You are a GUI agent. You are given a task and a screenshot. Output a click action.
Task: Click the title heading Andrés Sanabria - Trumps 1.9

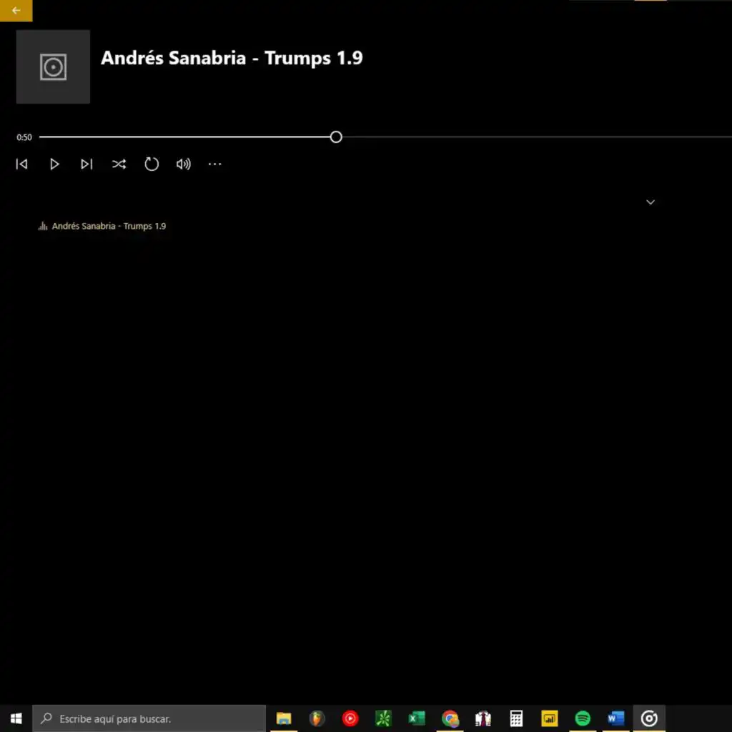pyautogui.click(x=232, y=58)
